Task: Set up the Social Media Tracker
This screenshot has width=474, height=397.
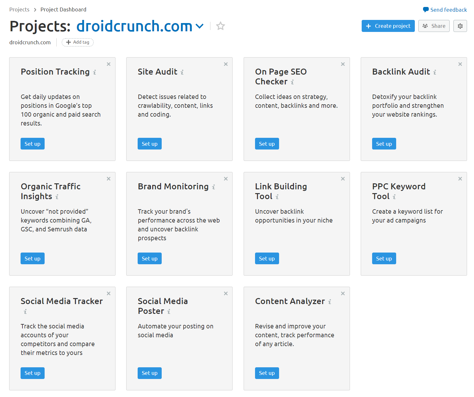Action: [32, 373]
